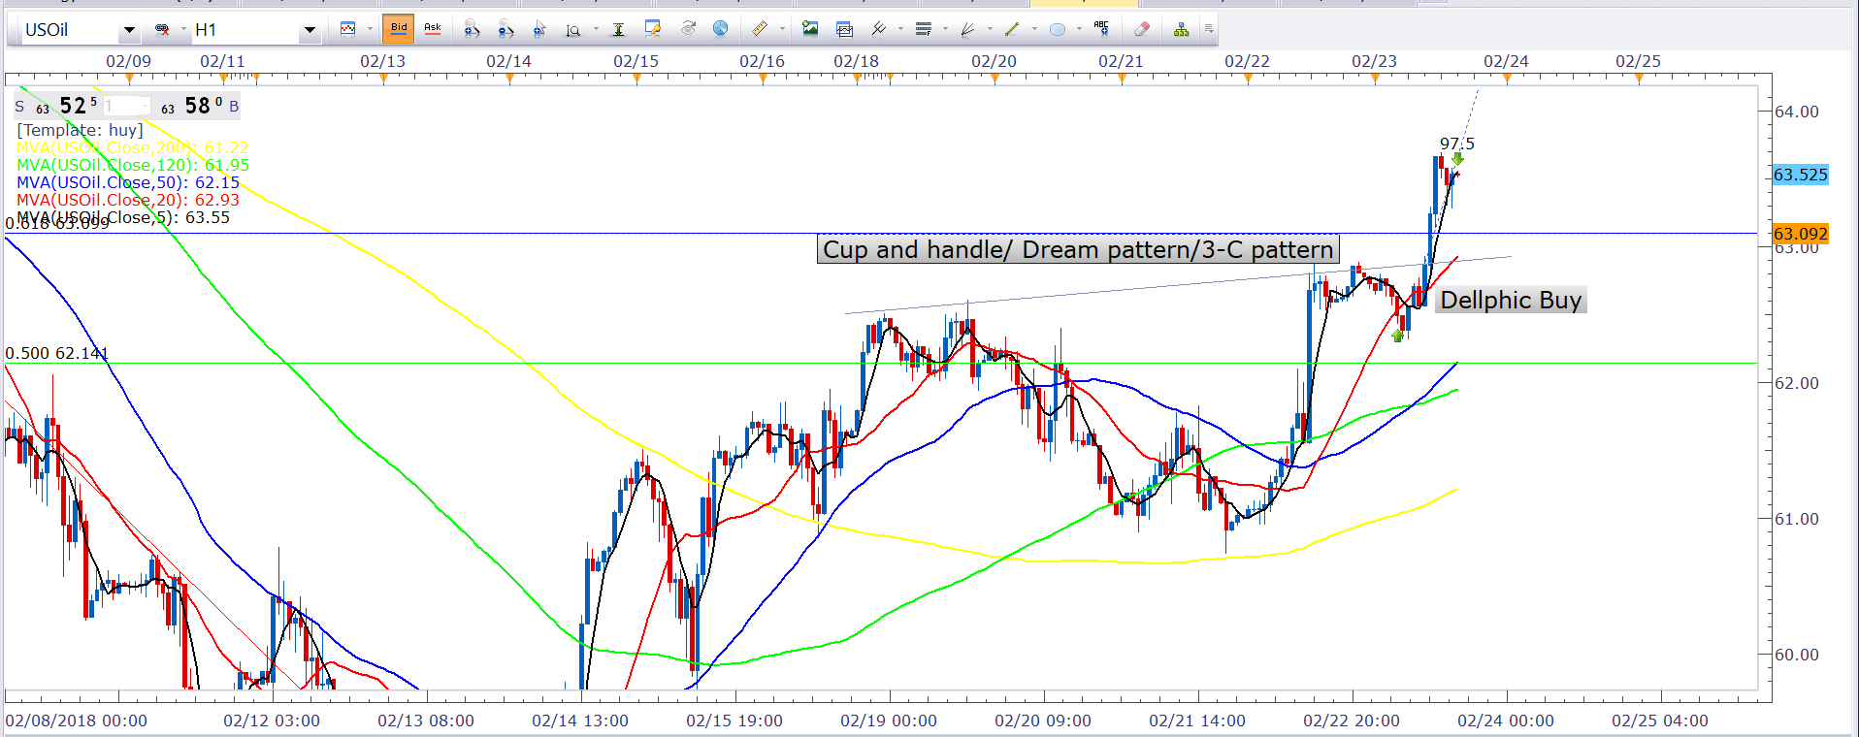
Task: Click the 'Dellphic Buy' chart label
Action: [x=1510, y=301]
